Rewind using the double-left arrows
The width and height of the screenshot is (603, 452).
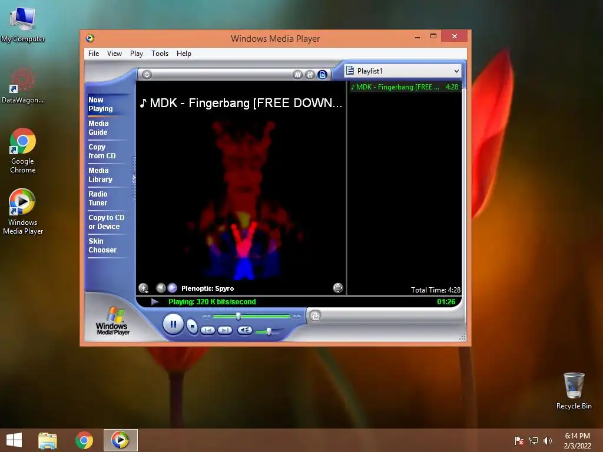206,316
